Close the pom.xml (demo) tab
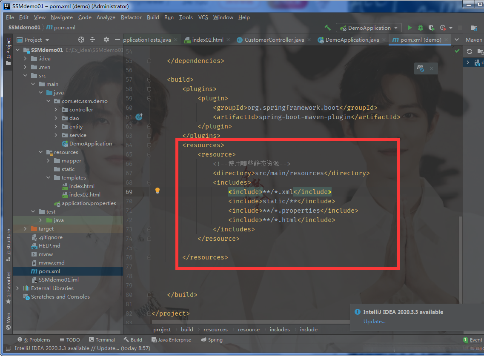 [447, 40]
